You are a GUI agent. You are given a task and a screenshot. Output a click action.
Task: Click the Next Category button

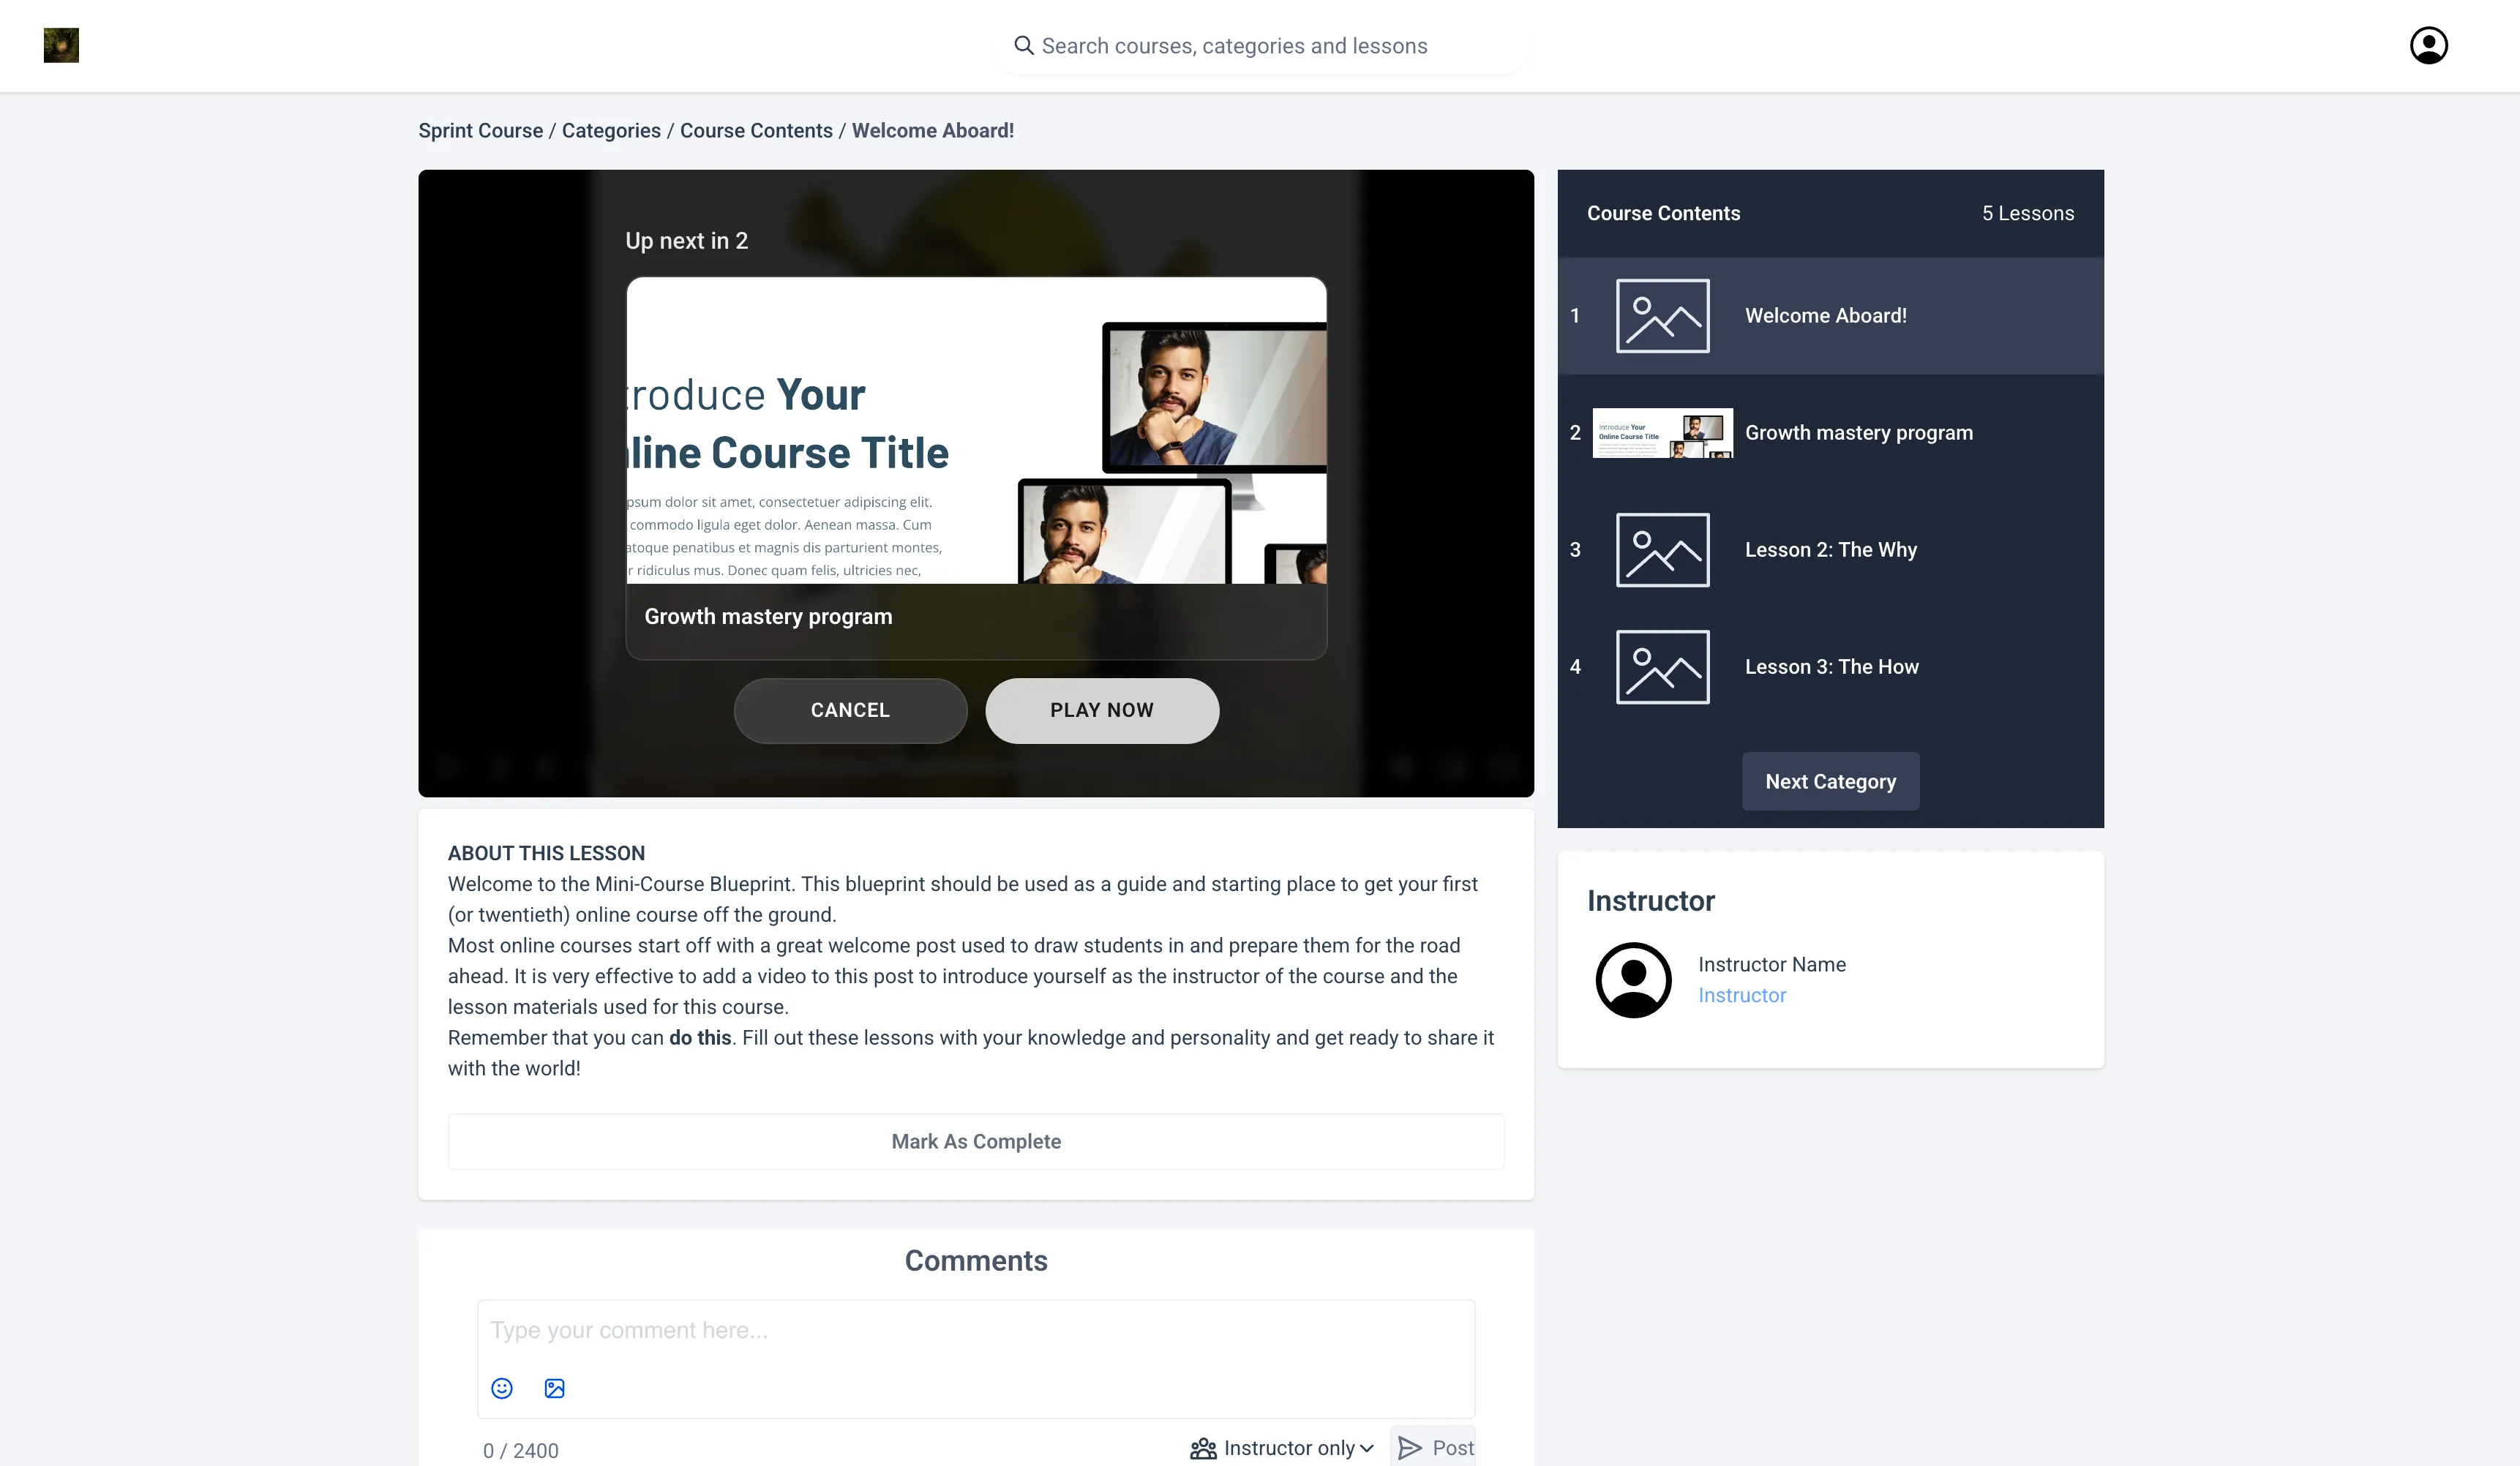[x=1830, y=781]
